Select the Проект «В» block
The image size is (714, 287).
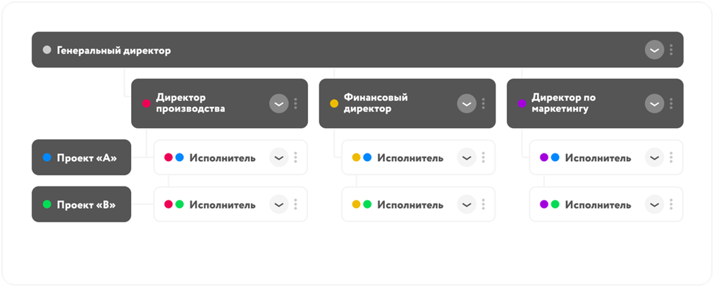tap(81, 205)
